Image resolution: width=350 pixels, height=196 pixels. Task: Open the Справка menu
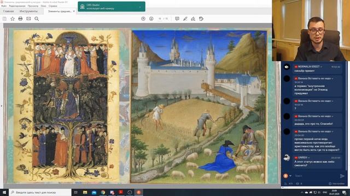click(53, 6)
